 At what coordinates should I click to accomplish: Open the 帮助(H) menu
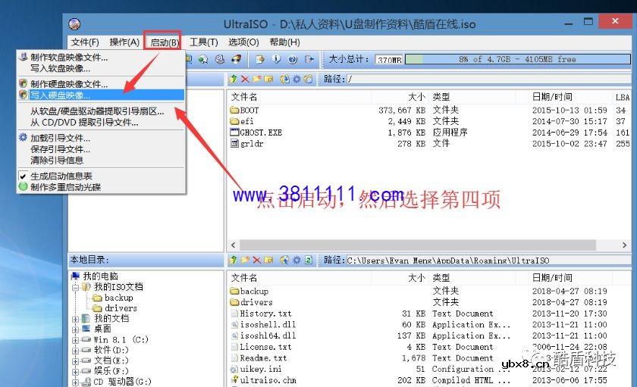284,42
